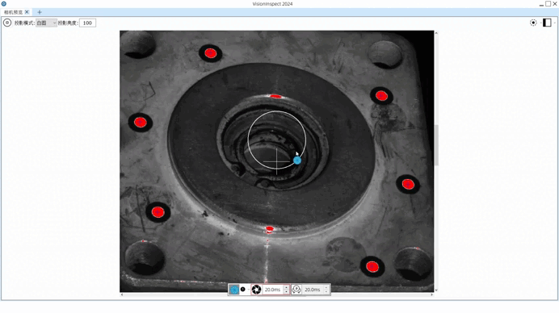The height and width of the screenshot is (313, 559).
Task: Click the VisionInspect app icon in the title bar
Action: (3, 4)
